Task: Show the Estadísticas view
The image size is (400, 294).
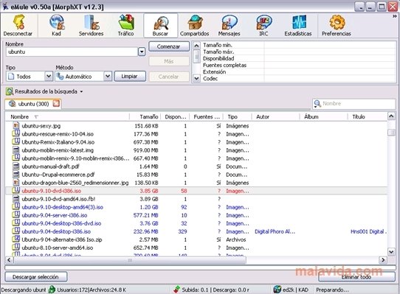Action: click(298, 26)
